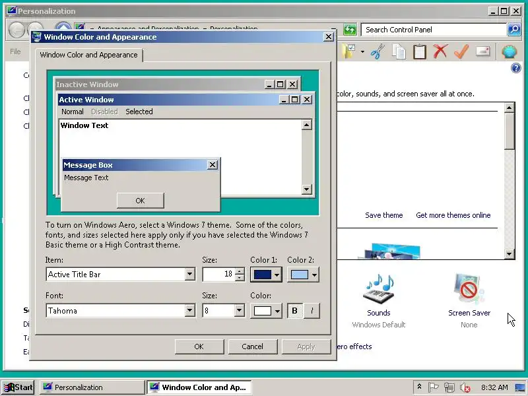This screenshot has width=528, height=396.
Task: Click the Up arrow navigation button
Action: pos(63,26)
